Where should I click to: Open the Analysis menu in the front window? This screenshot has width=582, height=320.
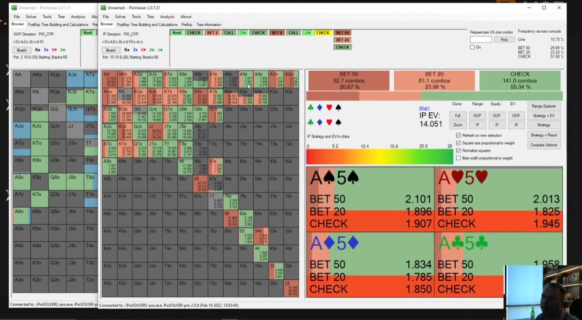[x=167, y=17]
